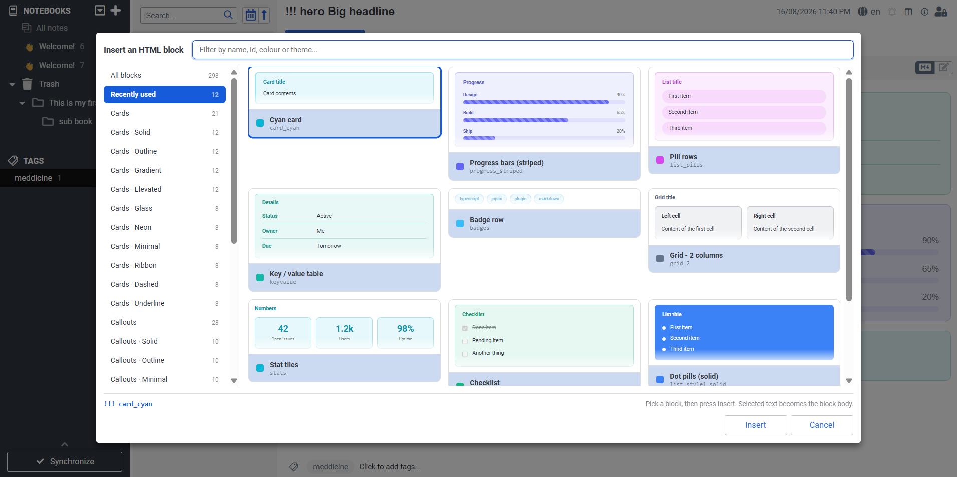Select the Badge row block
The width and height of the screenshot is (957, 477).
click(544, 213)
